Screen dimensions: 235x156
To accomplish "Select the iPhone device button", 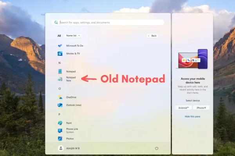I will (201, 108).
